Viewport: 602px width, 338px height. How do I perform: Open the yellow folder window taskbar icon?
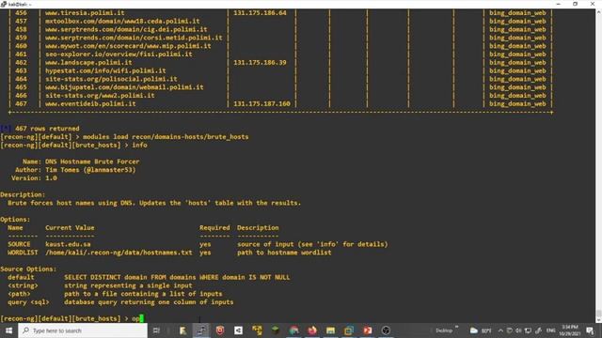[330, 330]
